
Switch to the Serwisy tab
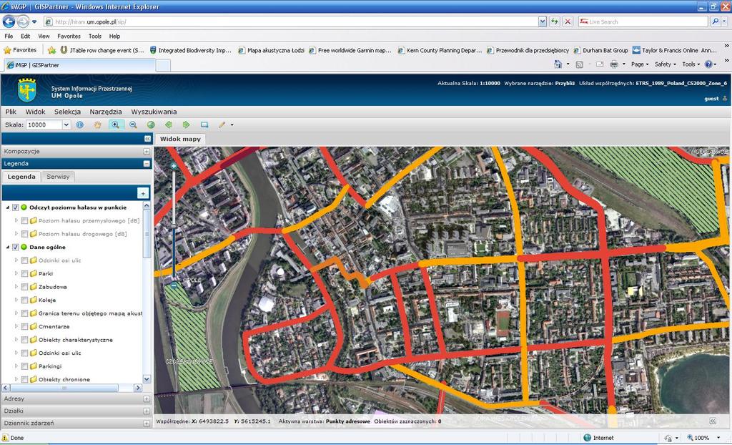point(58,177)
